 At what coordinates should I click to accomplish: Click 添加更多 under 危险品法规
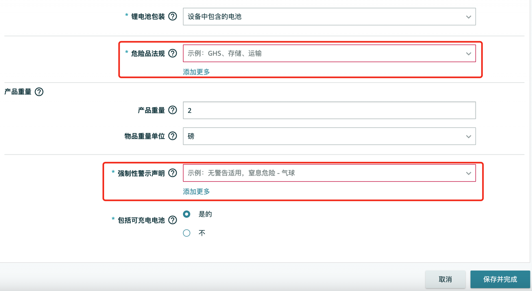(x=196, y=72)
